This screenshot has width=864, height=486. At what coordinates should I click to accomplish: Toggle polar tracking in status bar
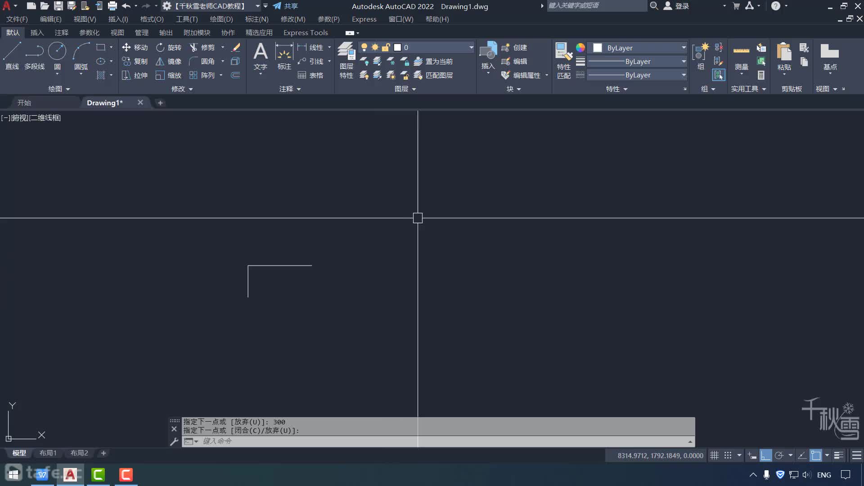click(x=779, y=455)
